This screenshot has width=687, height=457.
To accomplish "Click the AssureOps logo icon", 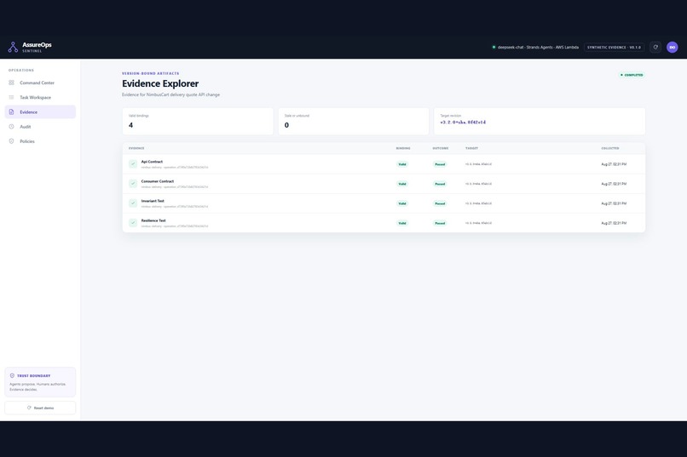I will (13, 47).
